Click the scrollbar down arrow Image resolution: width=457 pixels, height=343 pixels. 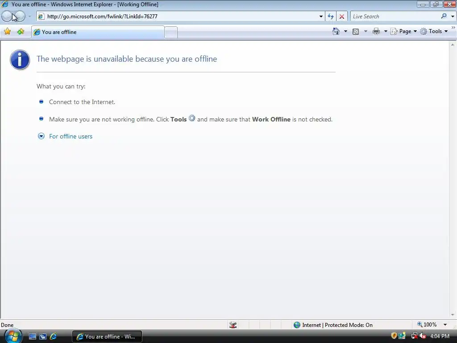tap(453, 315)
